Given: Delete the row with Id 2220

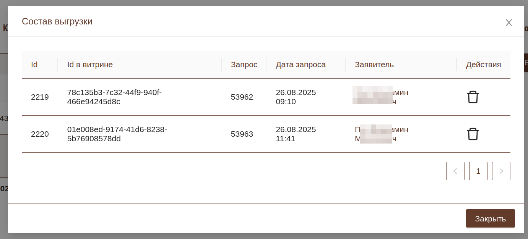Looking at the screenshot, I should click(x=473, y=134).
